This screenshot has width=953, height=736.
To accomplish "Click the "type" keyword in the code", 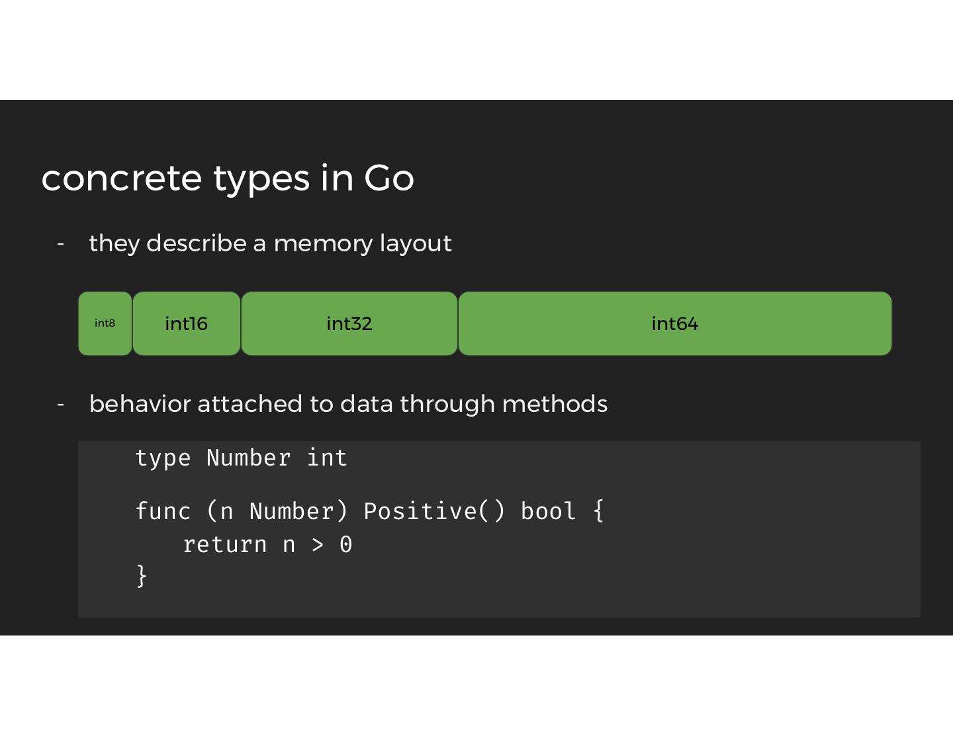I will [163, 458].
